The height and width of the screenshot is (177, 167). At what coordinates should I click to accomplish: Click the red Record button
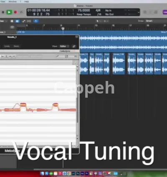[15, 12]
